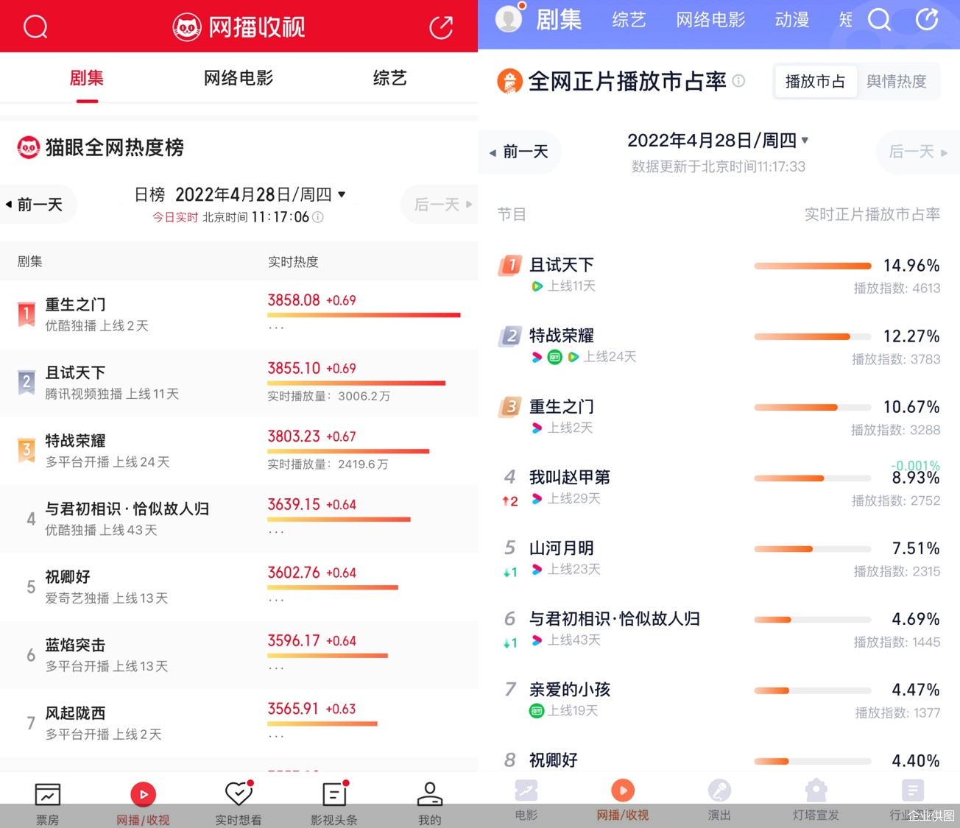Switch to the 网络电影 tab
960x828 pixels.
pyautogui.click(x=238, y=79)
